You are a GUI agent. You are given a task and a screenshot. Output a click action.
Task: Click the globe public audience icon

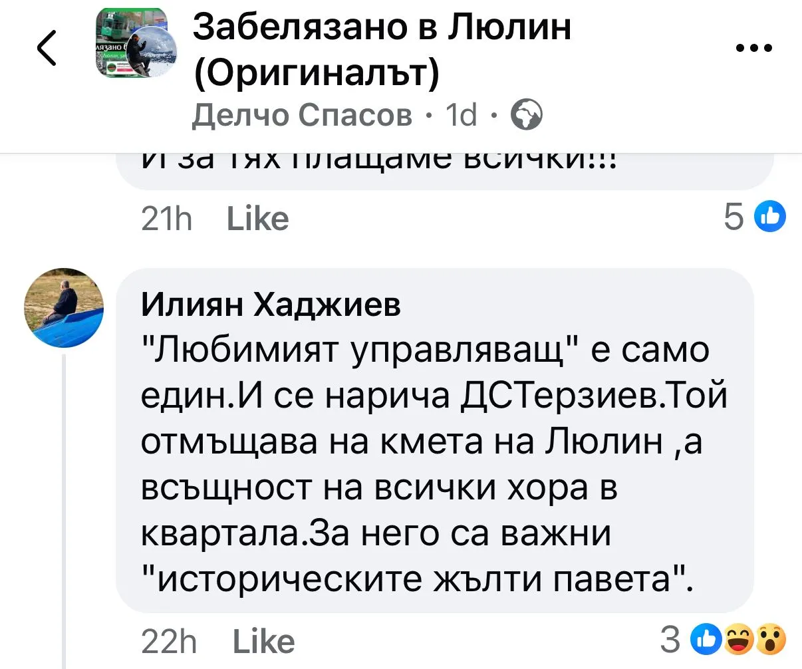(x=526, y=116)
